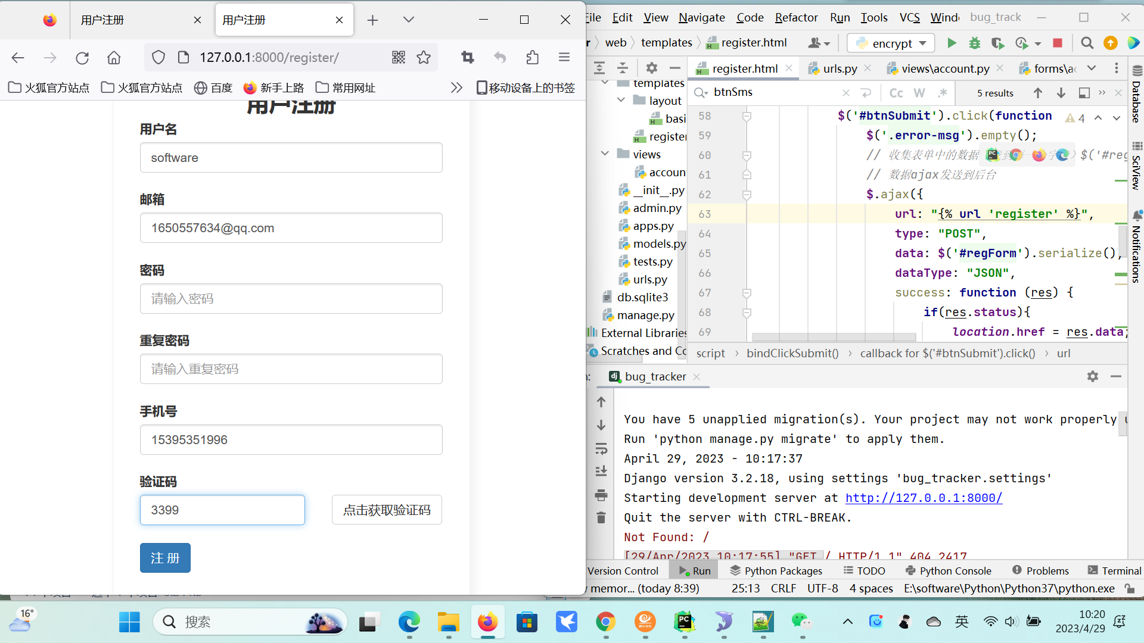Image resolution: width=1144 pixels, height=643 pixels.
Task: Collapse the views folder in tree
Action: coord(605,154)
